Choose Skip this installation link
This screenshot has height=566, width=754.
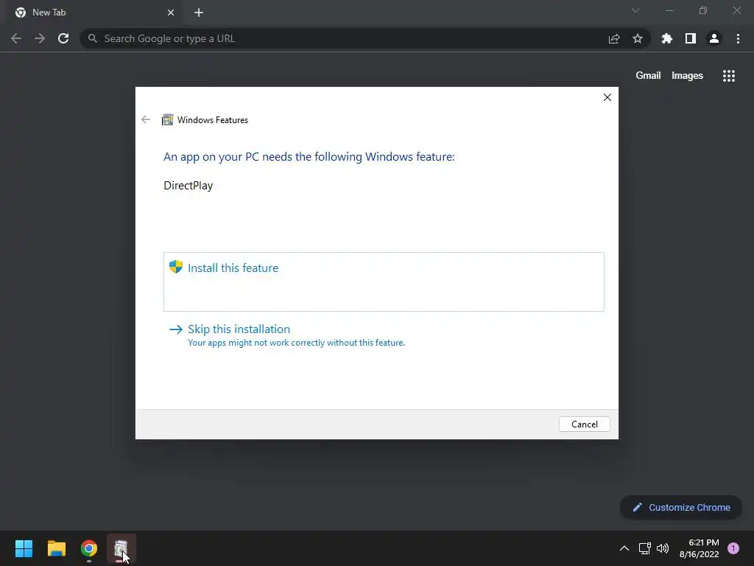coord(239,329)
